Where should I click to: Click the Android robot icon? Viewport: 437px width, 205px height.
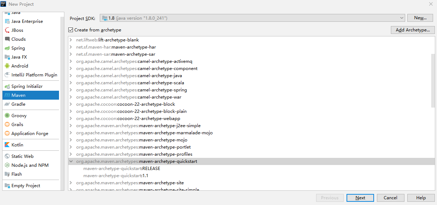click(x=7, y=66)
